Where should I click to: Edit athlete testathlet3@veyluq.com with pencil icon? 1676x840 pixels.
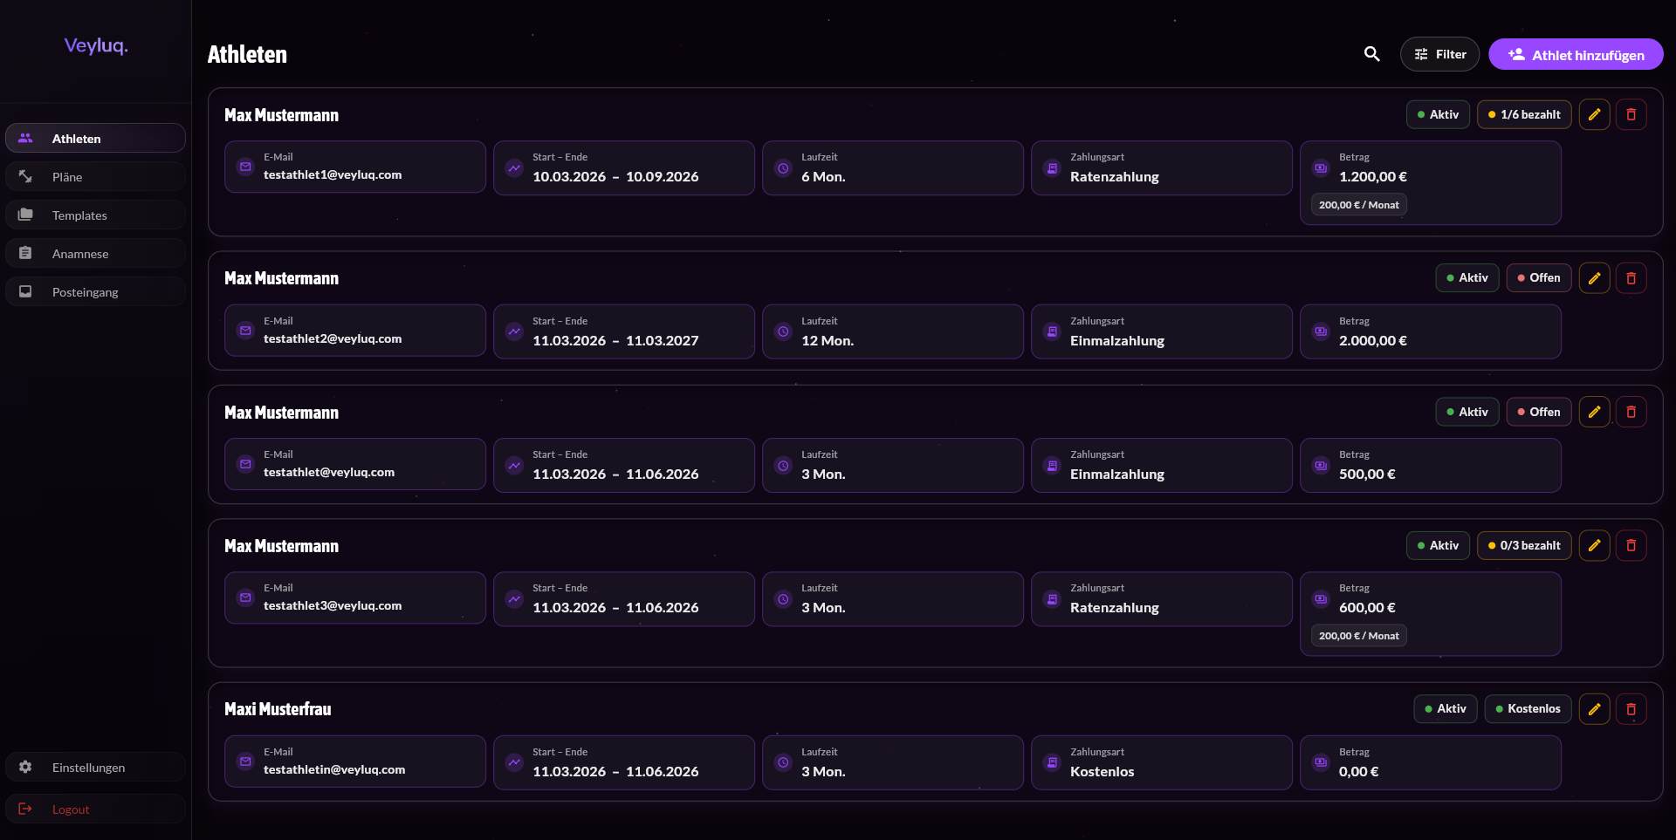point(1594,545)
